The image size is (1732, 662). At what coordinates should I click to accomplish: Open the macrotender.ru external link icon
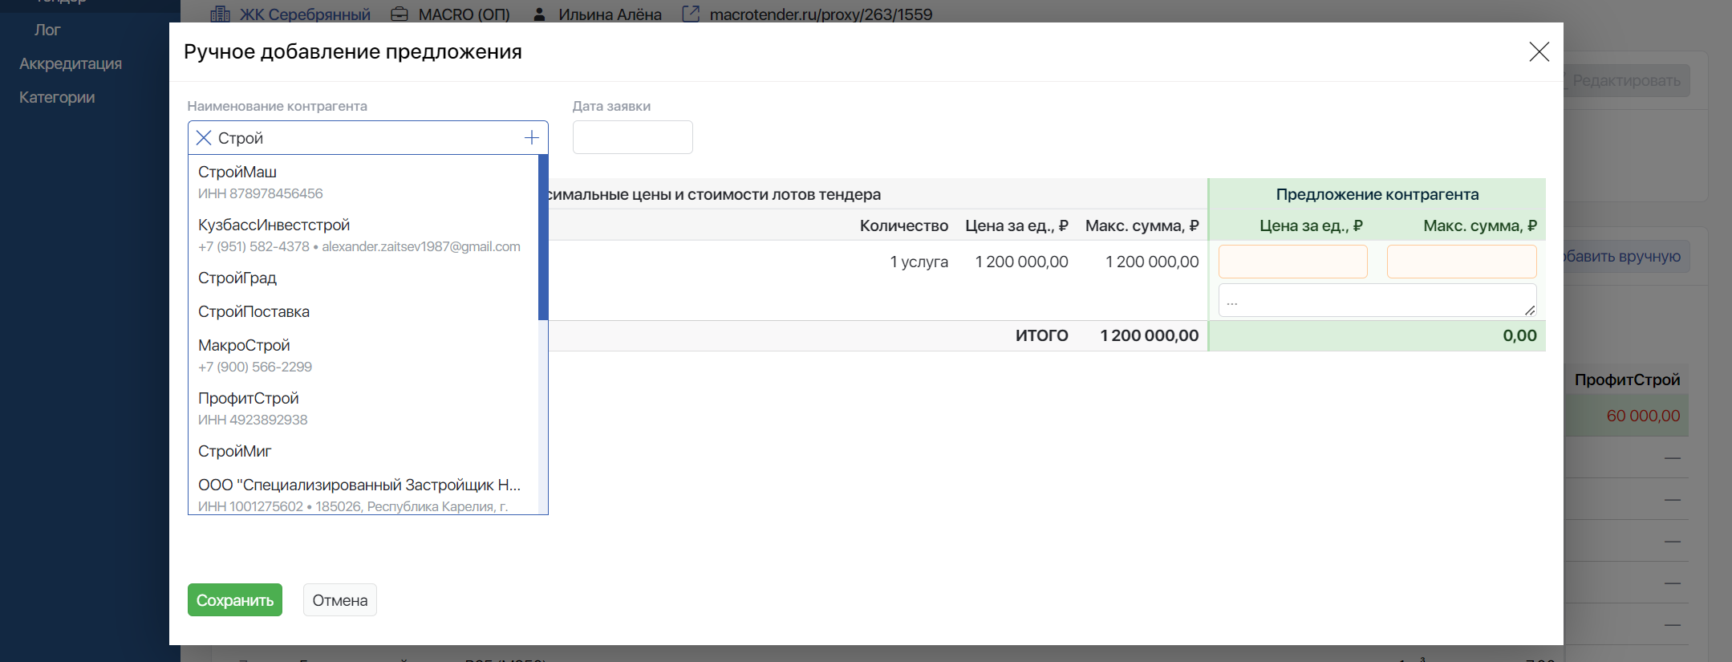click(691, 14)
